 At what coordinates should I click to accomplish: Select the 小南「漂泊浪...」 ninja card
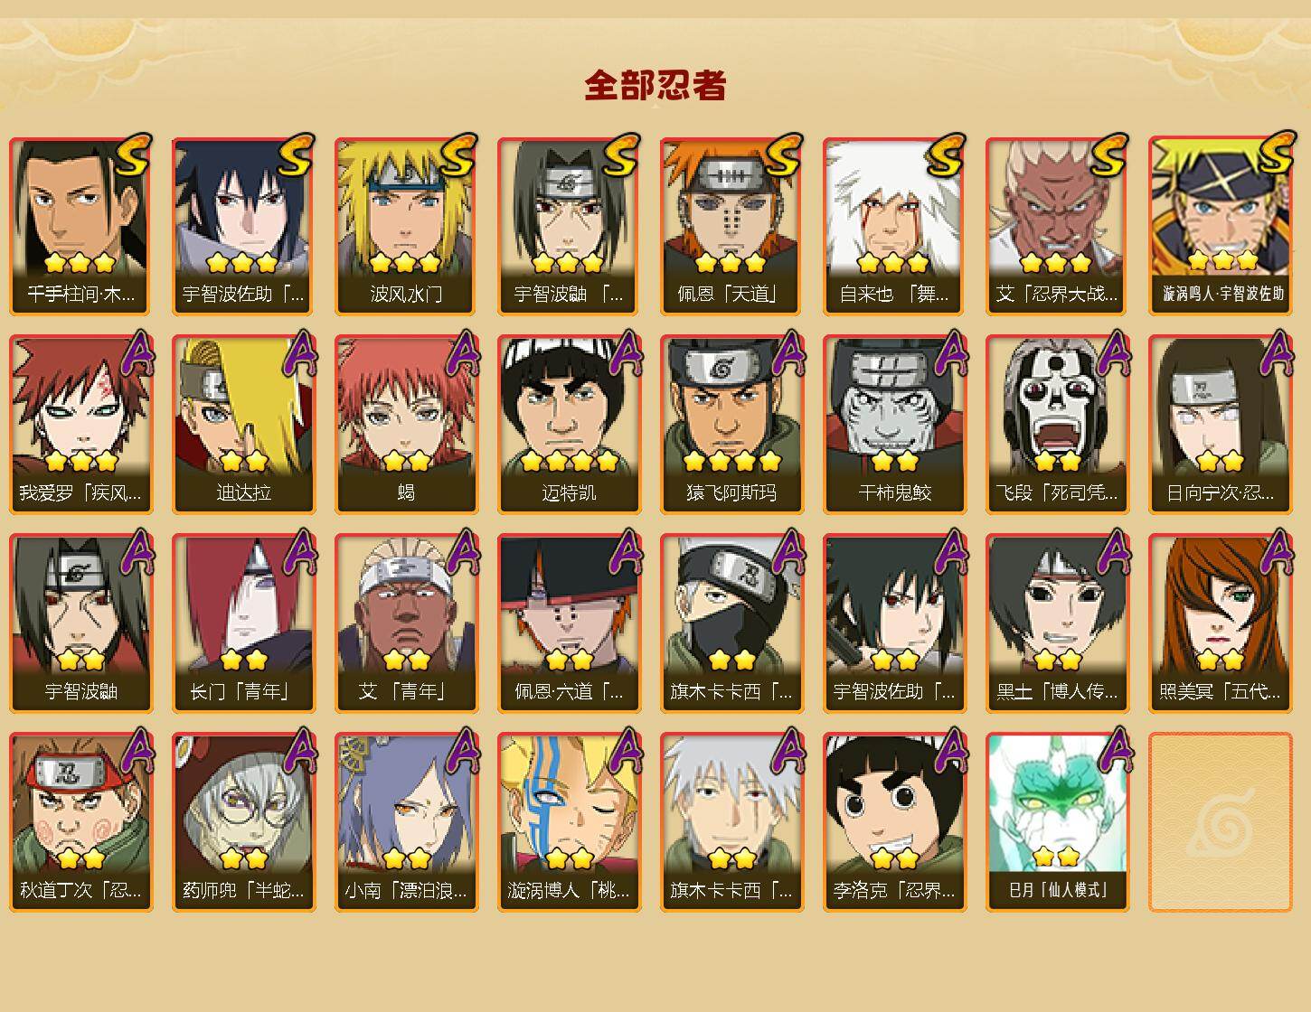[406, 822]
